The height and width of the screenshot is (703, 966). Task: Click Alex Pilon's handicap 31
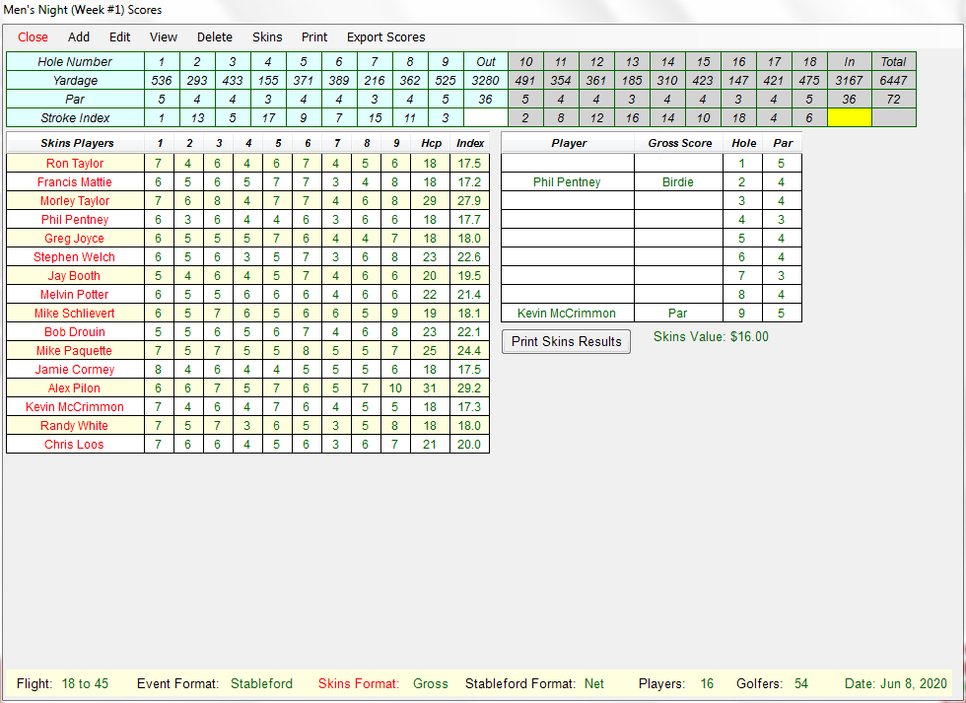[430, 388]
